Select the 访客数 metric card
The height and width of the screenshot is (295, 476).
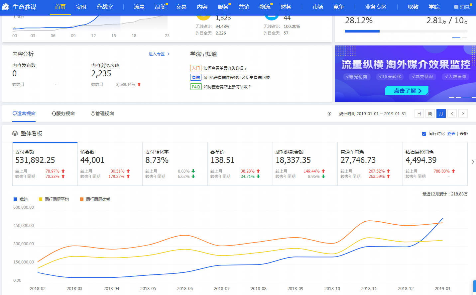pos(110,164)
